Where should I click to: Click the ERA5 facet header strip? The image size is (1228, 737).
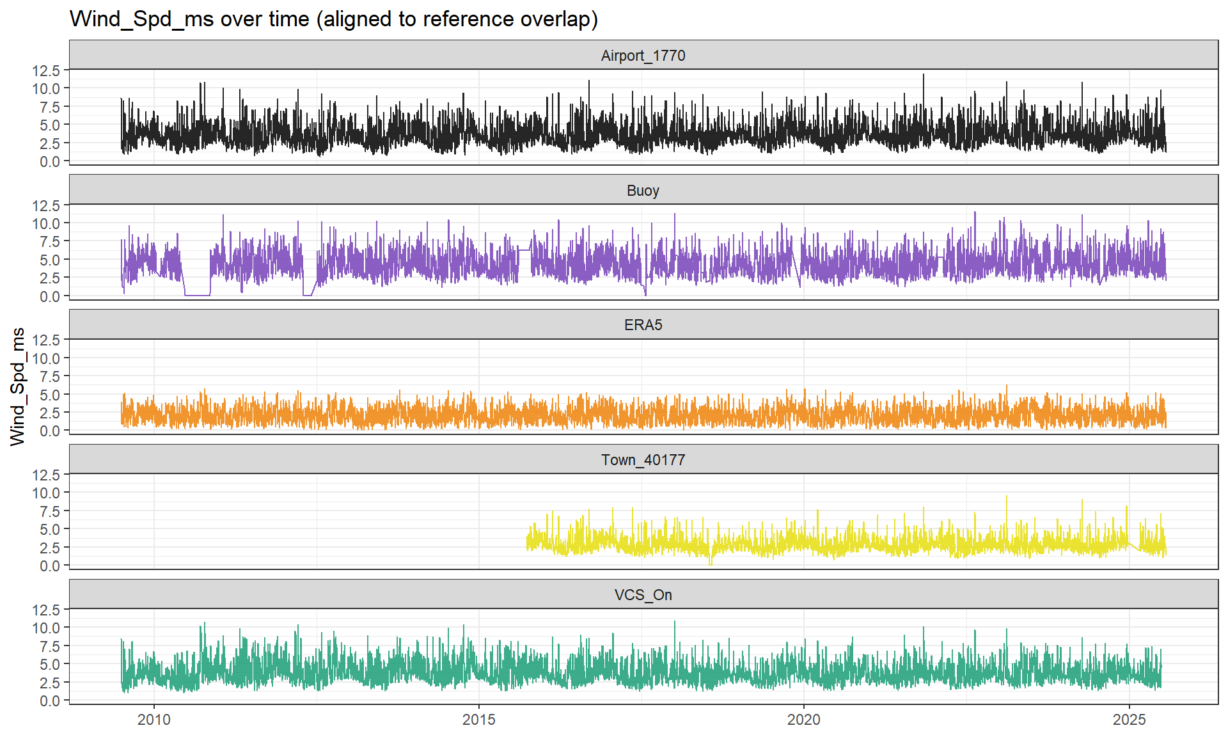pyautogui.click(x=643, y=325)
